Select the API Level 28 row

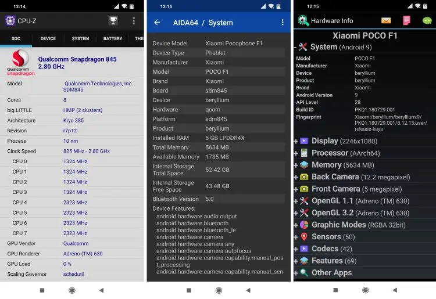click(x=365, y=102)
